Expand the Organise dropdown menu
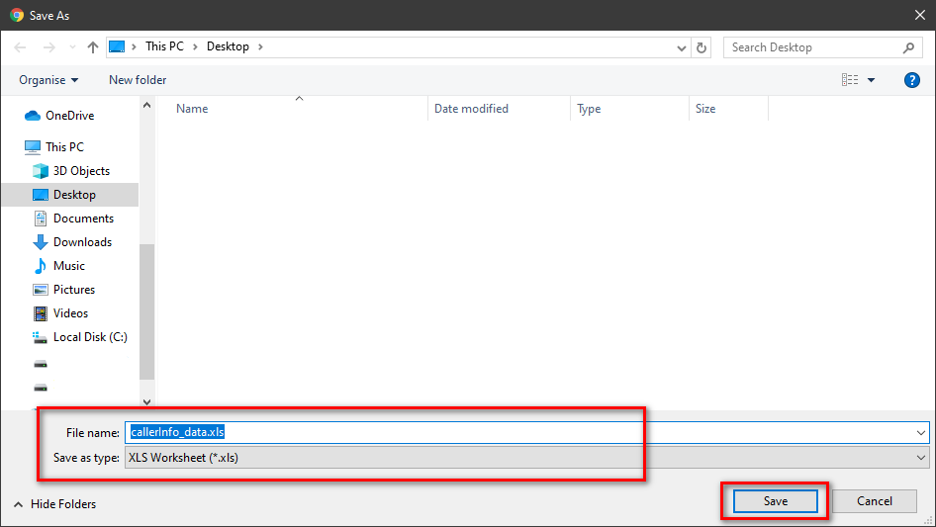 click(x=48, y=80)
